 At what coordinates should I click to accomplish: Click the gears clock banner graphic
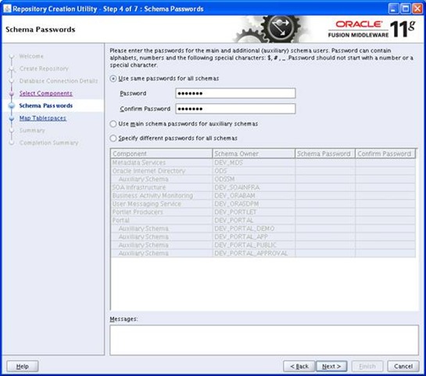pos(272,29)
